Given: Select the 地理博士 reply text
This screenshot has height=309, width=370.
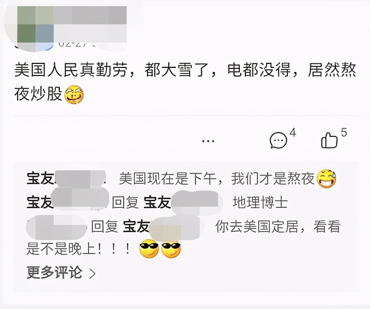Looking at the screenshot, I should click(261, 203).
